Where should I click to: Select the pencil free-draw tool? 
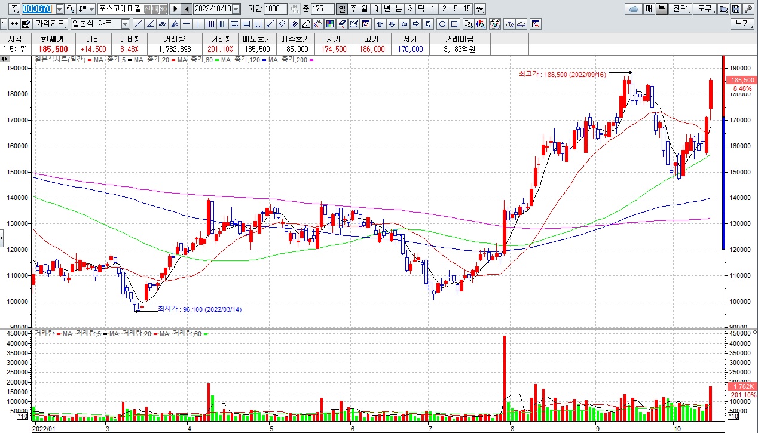[305, 24]
